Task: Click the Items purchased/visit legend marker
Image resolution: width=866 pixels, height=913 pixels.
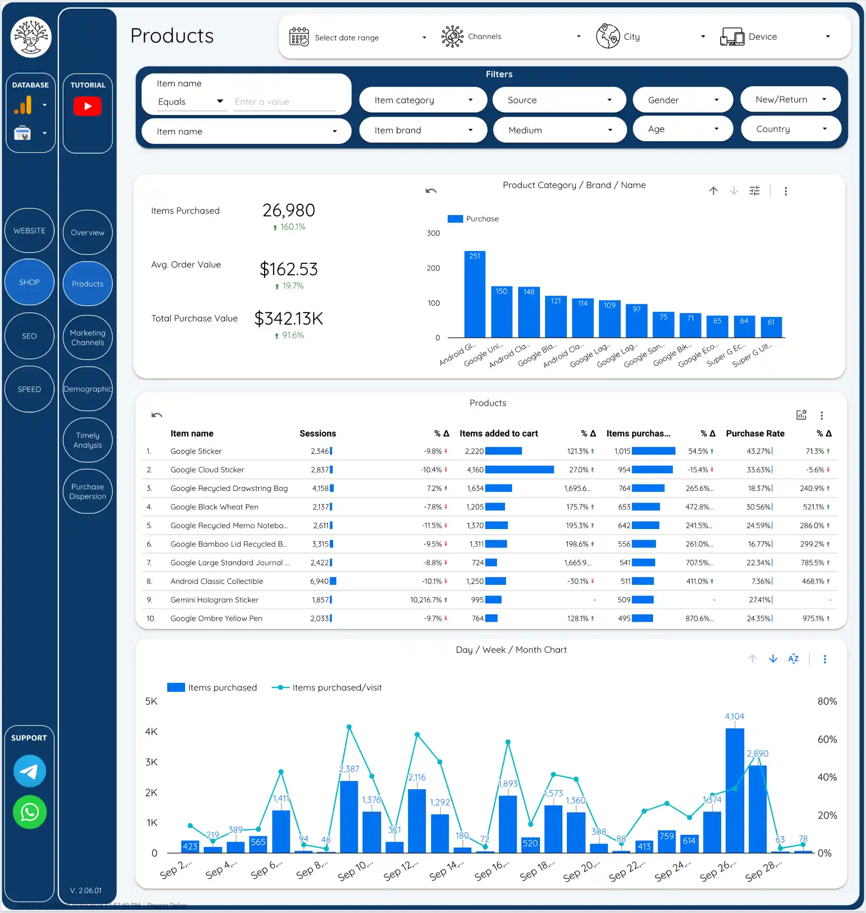Action: coord(280,687)
